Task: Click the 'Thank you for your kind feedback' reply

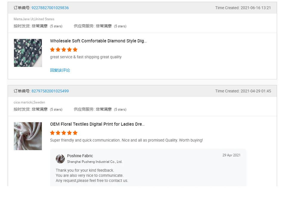Action: coord(85,170)
